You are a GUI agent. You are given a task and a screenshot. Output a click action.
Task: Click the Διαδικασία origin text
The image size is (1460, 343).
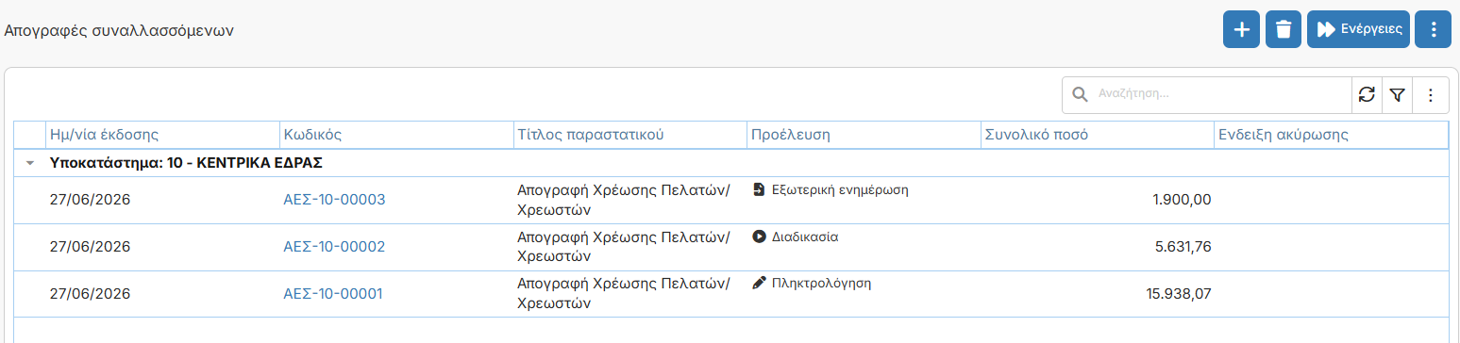[x=805, y=237]
